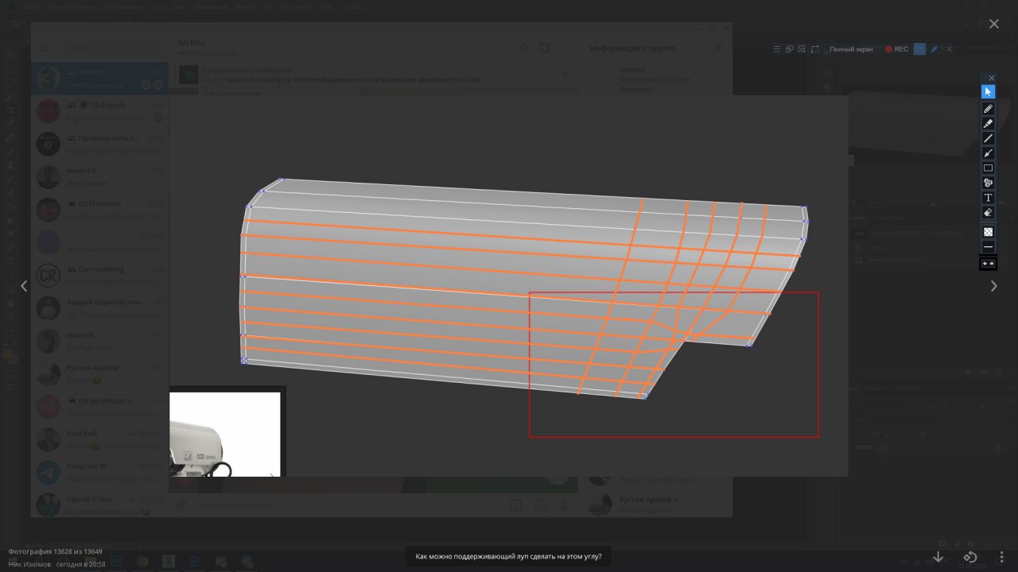Viewport: 1018px width, 572px height.
Task: Open the line thickness selector
Action: (988, 247)
